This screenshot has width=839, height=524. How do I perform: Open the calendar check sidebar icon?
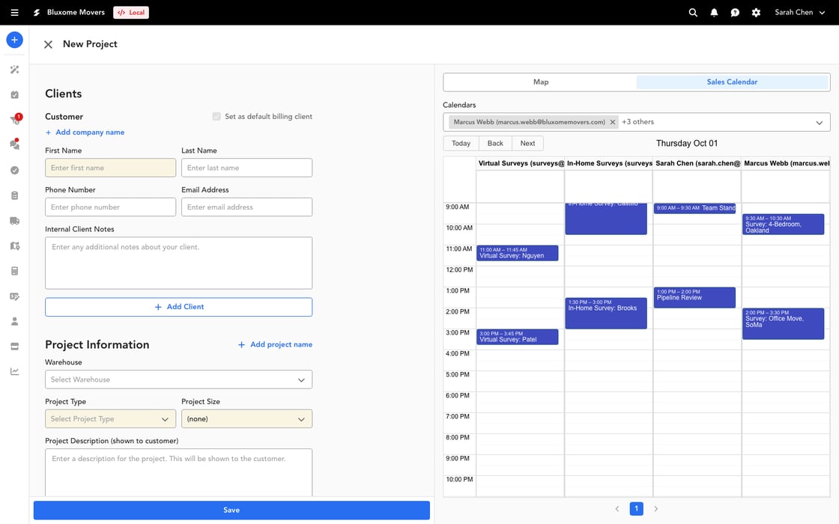point(14,94)
